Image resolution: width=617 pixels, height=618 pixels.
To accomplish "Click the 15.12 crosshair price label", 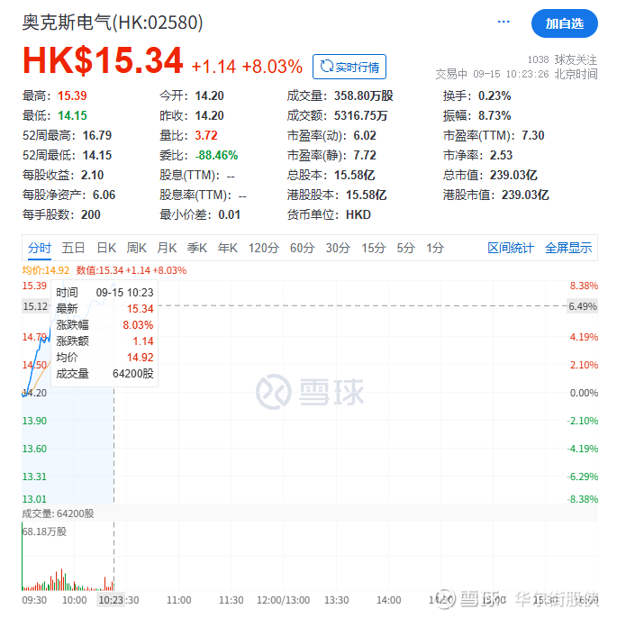I will (35, 306).
